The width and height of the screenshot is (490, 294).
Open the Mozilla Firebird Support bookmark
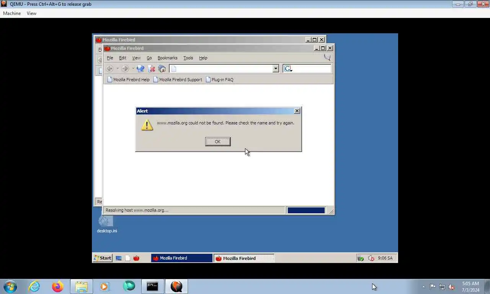(x=177, y=80)
